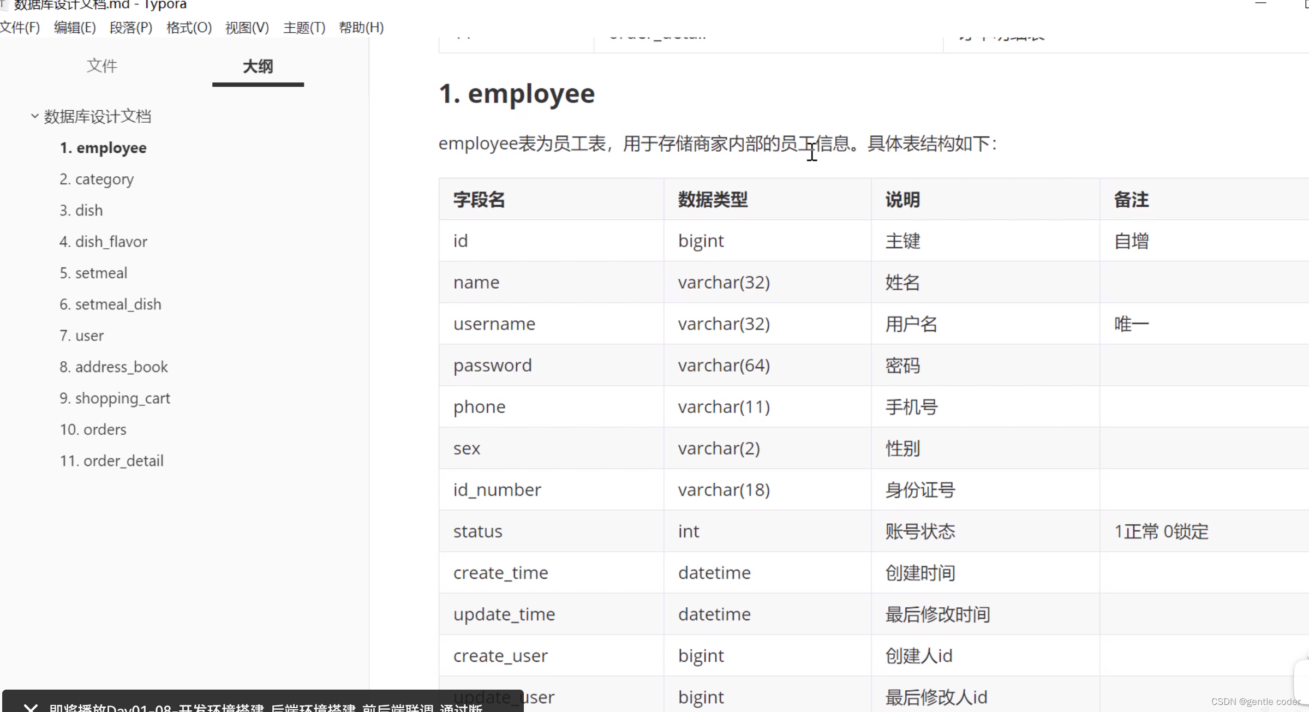Image resolution: width=1309 pixels, height=712 pixels.
Task: Go to 4. dish_flavor outline entry
Action: [103, 242]
